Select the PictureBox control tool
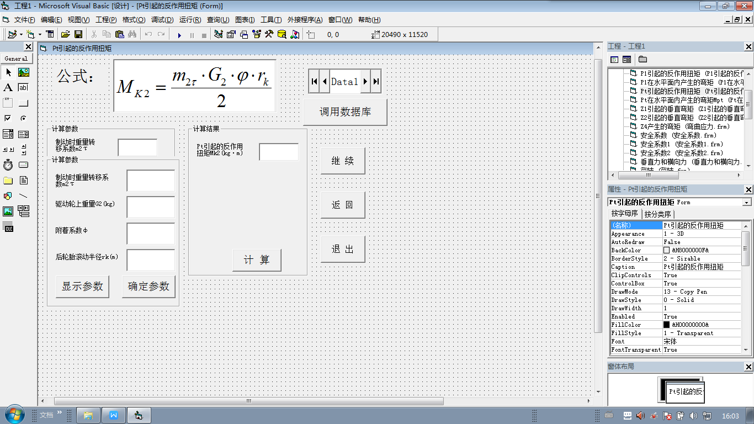 (x=24, y=72)
